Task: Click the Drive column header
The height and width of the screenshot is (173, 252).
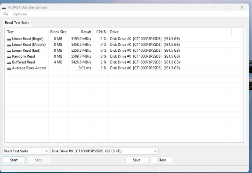Action: (170, 32)
